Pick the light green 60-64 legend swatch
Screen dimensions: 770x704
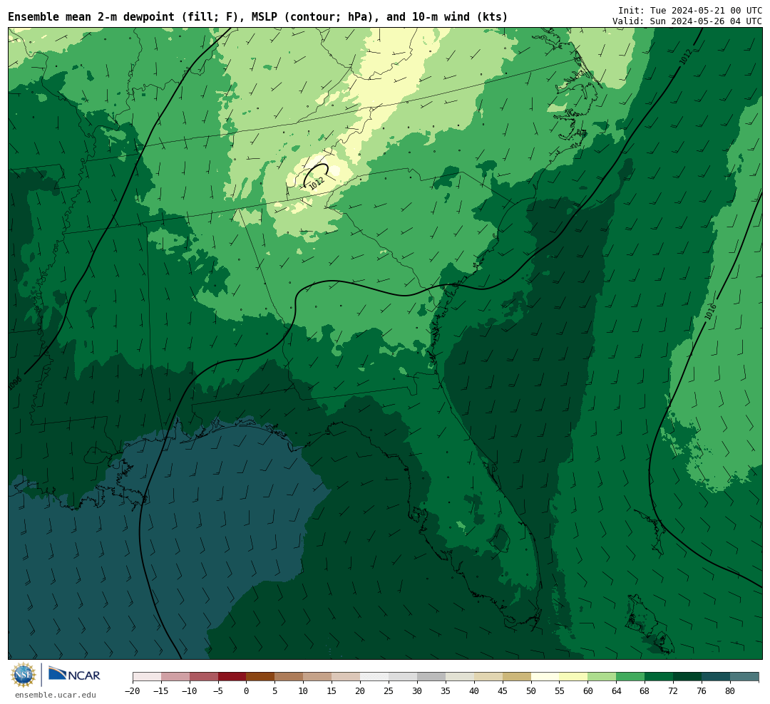[x=602, y=677]
